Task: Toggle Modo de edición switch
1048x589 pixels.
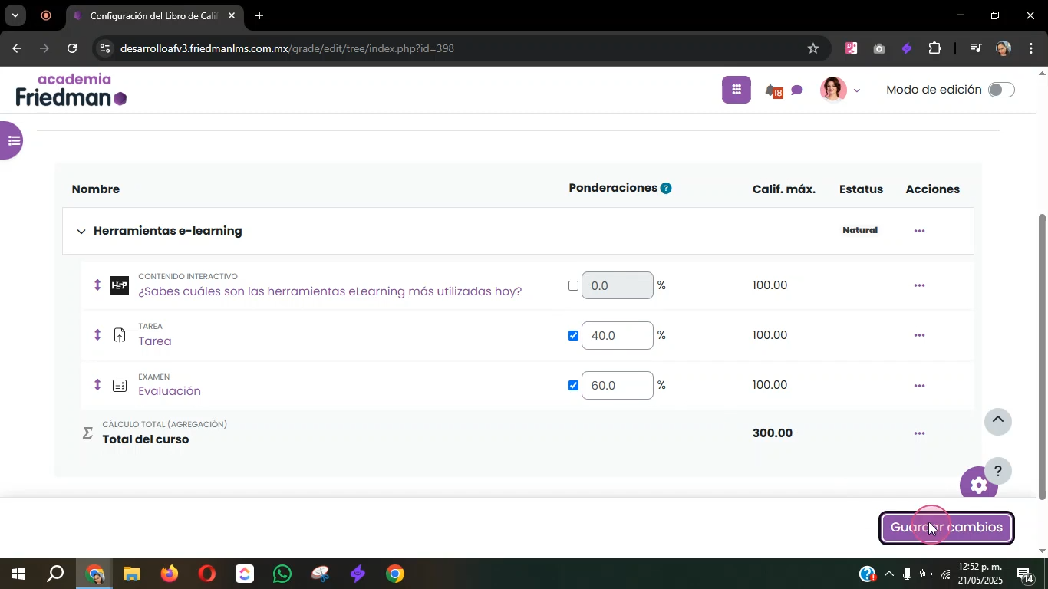Action: pos(1001,90)
